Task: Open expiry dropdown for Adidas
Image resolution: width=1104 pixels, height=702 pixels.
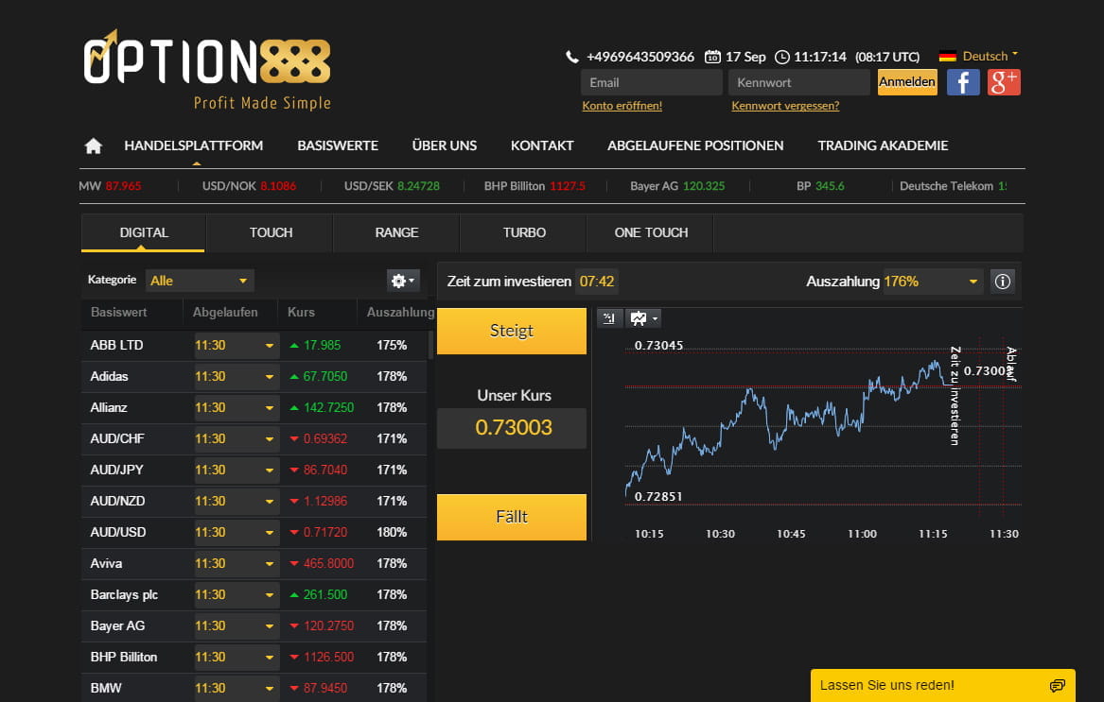Action: pyautogui.click(x=237, y=376)
